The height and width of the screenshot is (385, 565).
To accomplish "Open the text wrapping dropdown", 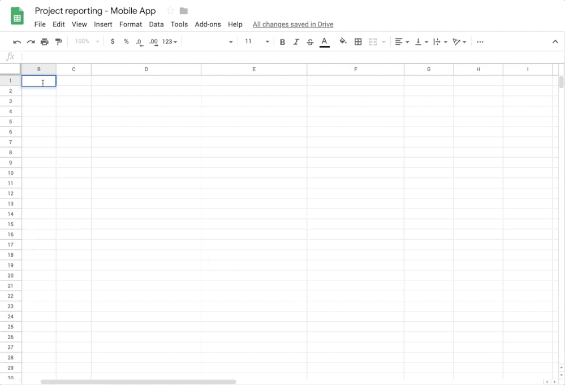I will click(441, 42).
